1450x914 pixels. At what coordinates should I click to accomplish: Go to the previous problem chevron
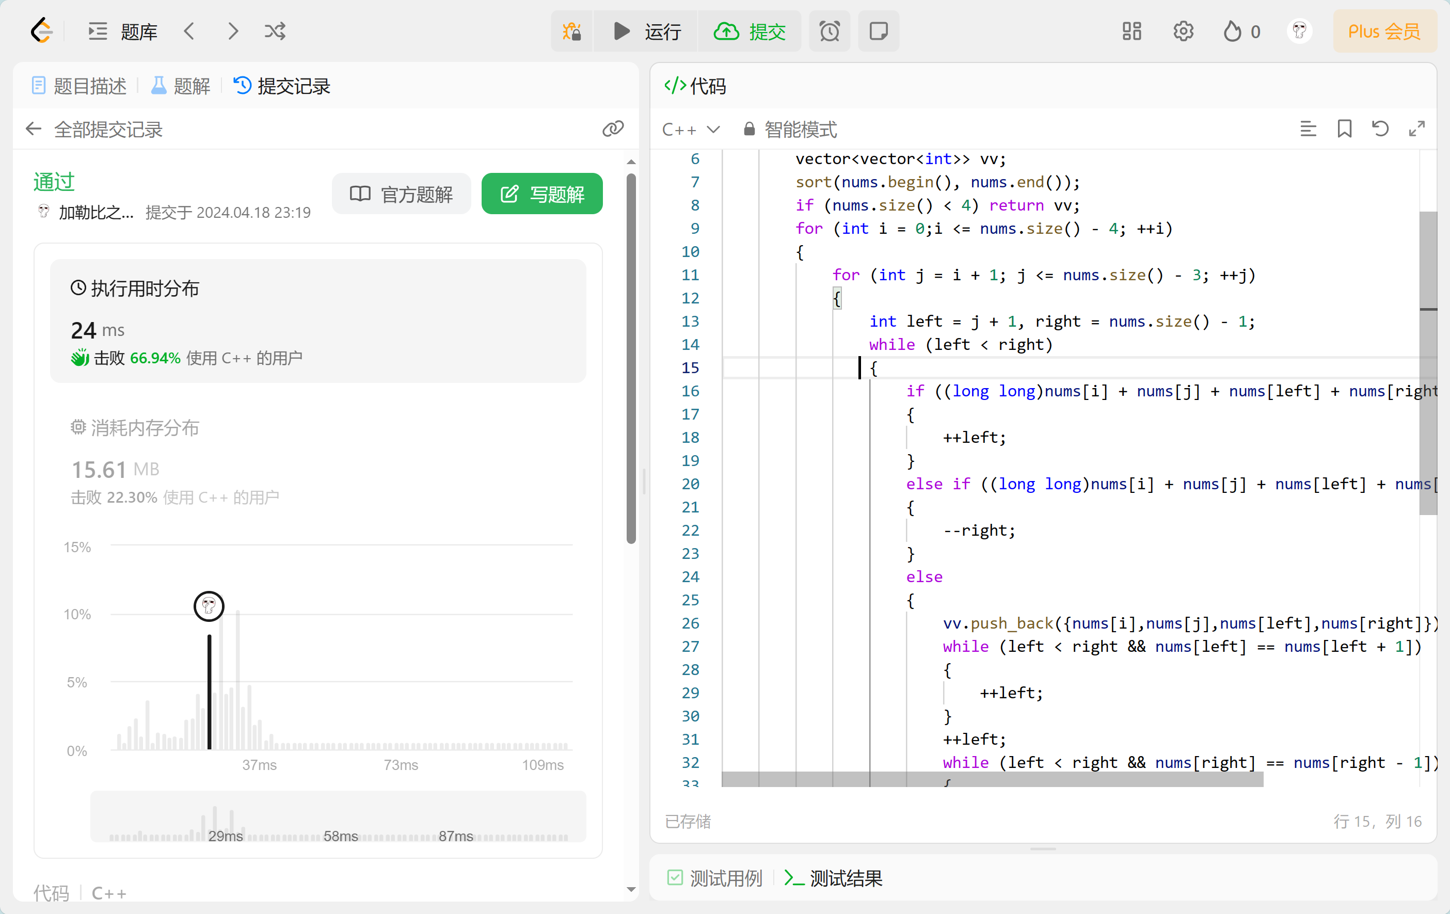pyautogui.click(x=189, y=31)
